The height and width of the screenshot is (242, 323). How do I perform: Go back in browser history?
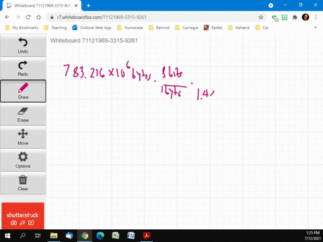pos(7,17)
